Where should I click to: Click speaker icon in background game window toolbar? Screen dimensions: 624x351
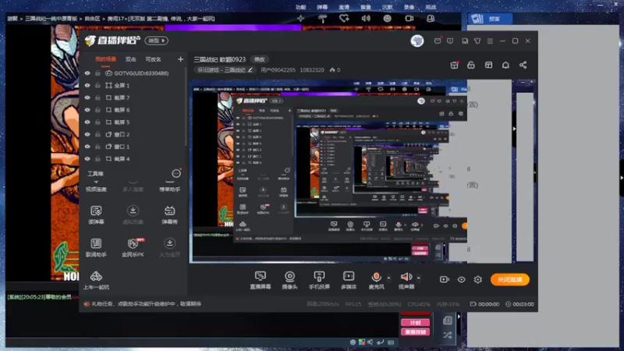click(x=365, y=18)
